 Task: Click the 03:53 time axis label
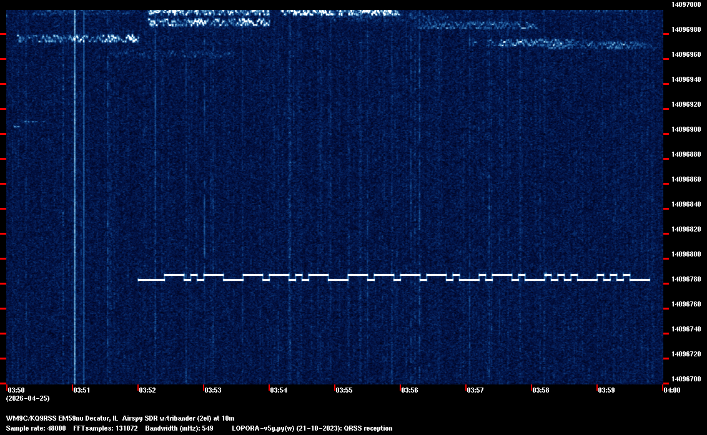point(212,390)
